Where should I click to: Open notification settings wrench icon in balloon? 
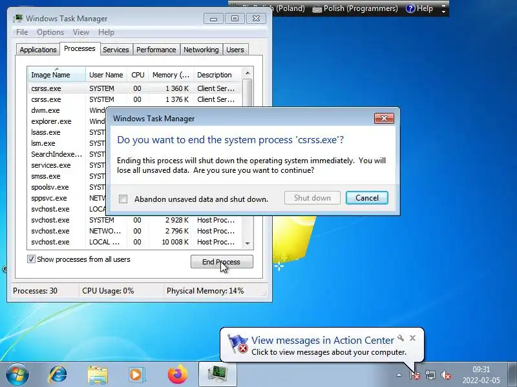pos(401,338)
